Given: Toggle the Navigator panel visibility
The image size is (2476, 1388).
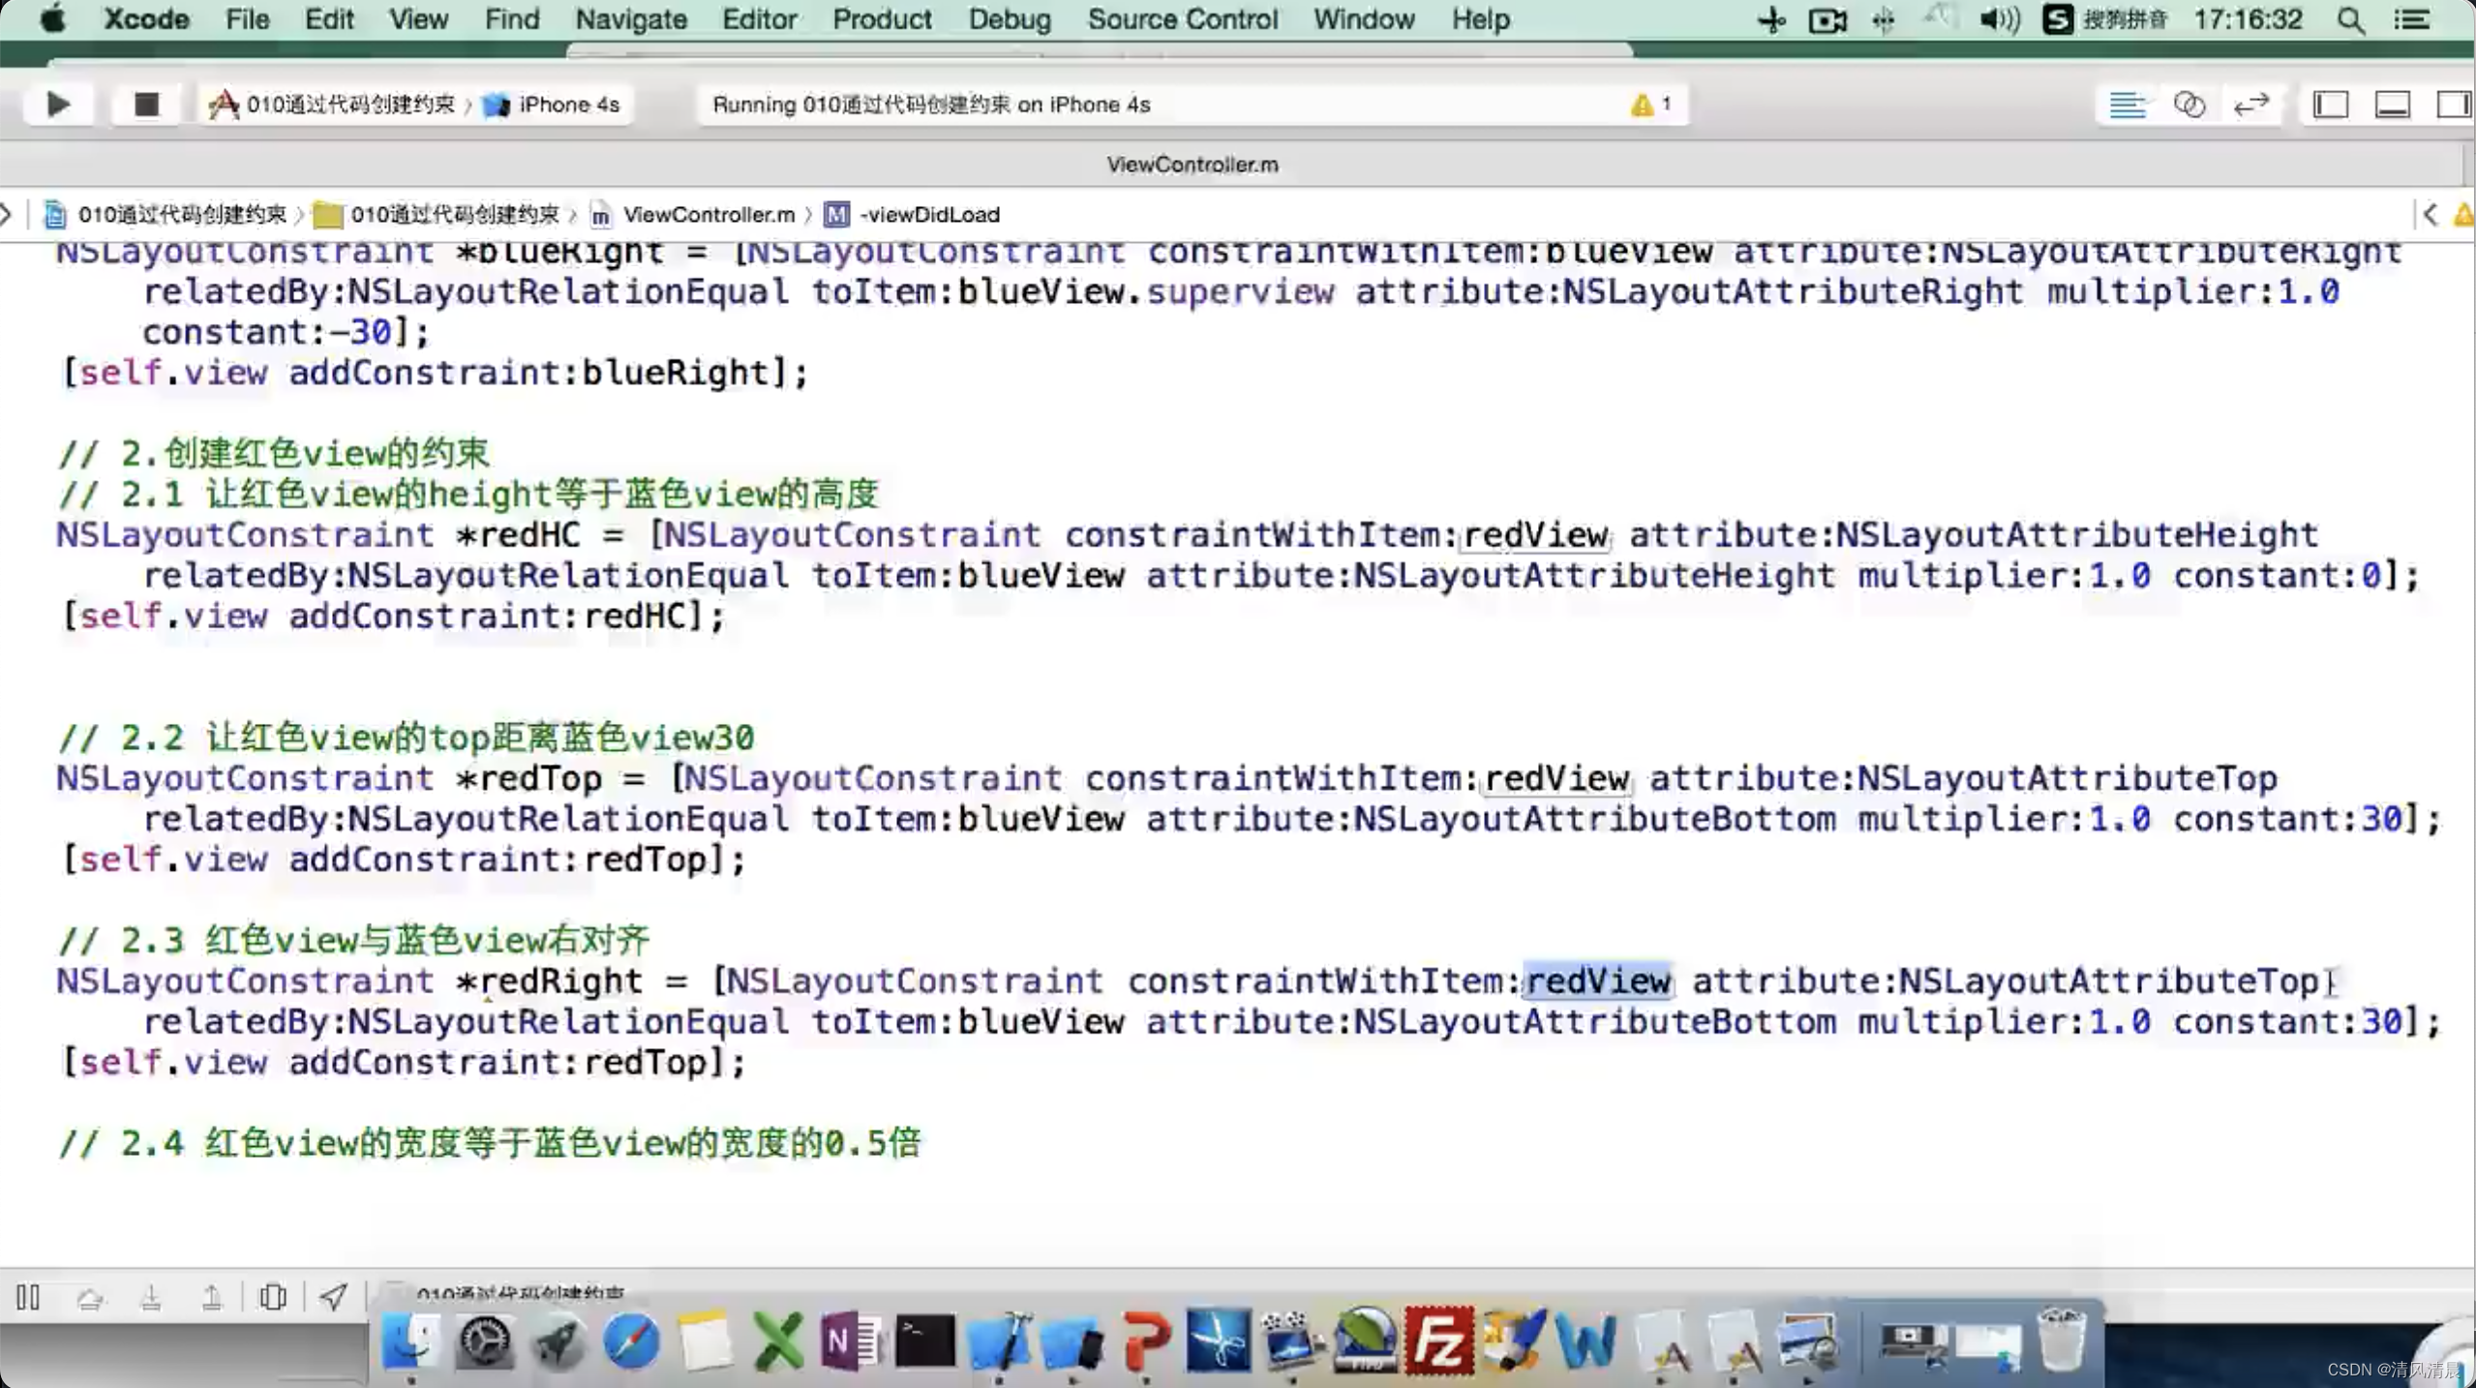Looking at the screenshot, I should pyautogui.click(x=2331, y=105).
